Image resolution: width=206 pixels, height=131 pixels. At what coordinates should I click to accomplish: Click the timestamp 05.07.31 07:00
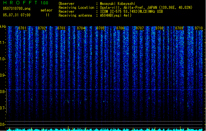coord(17,15)
